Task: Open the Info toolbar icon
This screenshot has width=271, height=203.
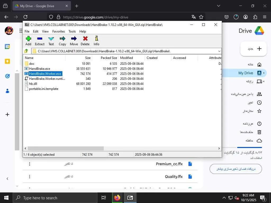Action: click(96, 41)
